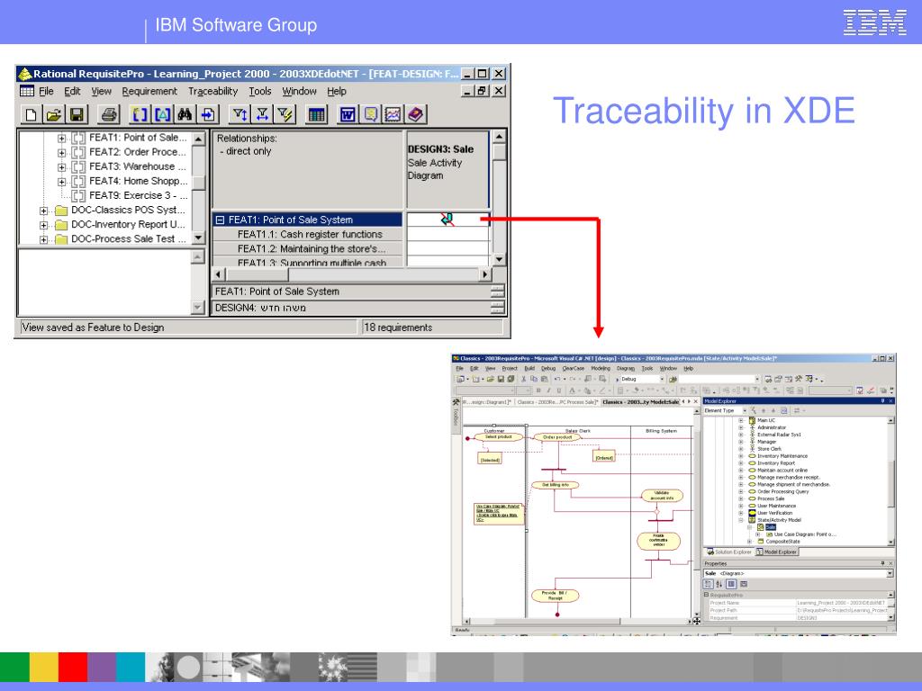The image size is (922, 691).
Task: Click the Microsoft Word icon in RequisitePro toolbar
Action: (x=348, y=114)
